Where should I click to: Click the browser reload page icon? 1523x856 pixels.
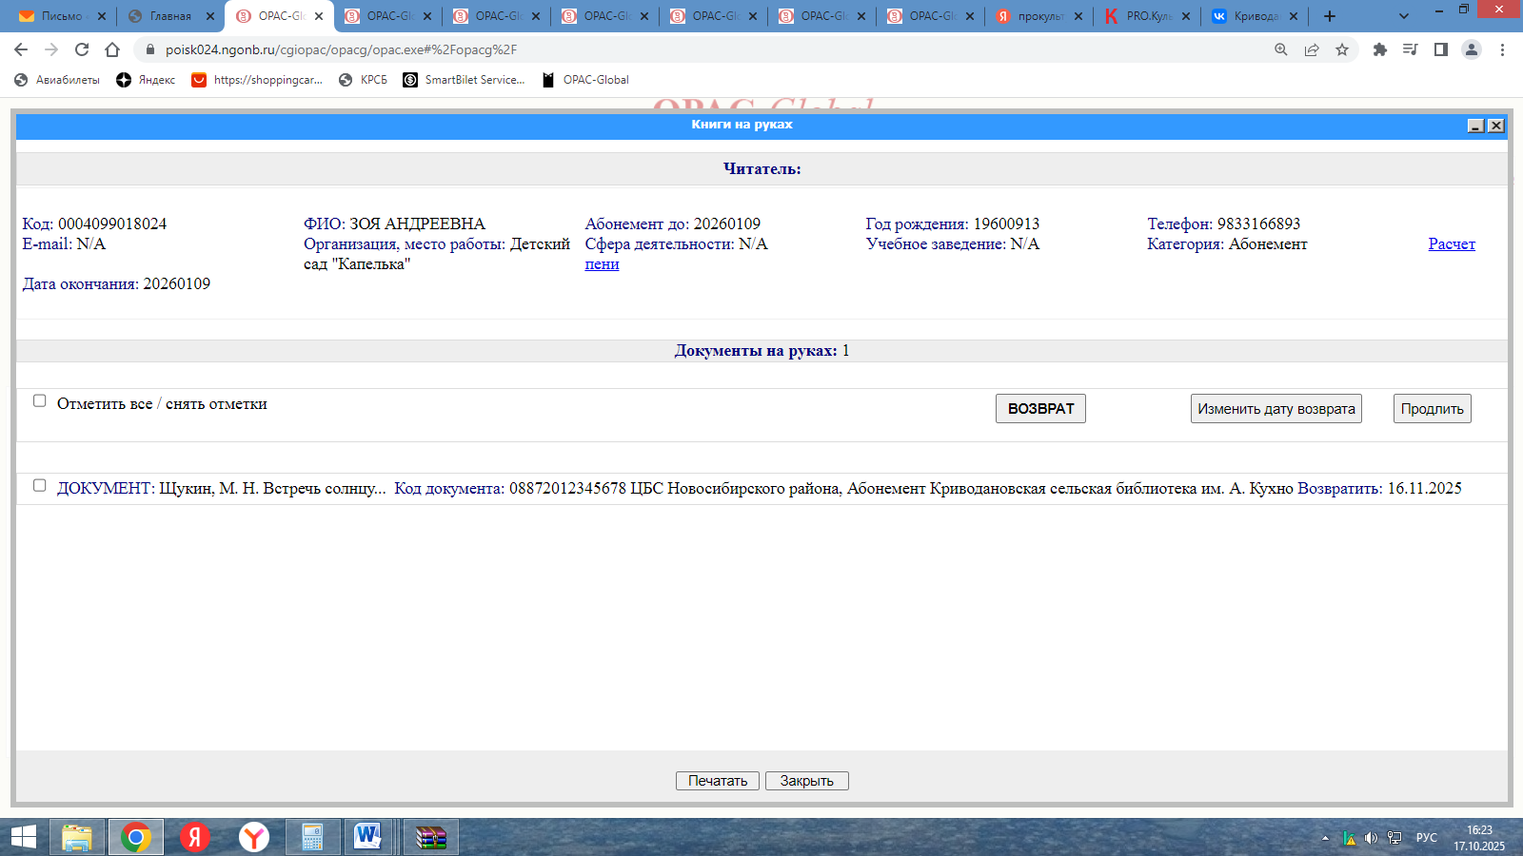[82, 49]
